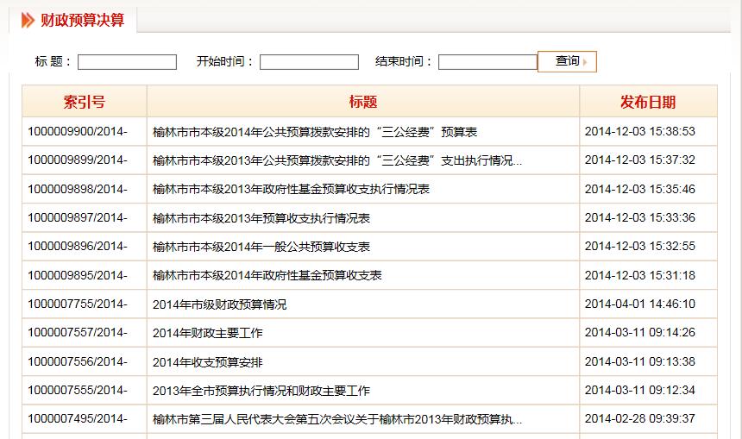Select index number 1000009895/2014-
This screenshot has width=742, height=439.
click(78, 275)
